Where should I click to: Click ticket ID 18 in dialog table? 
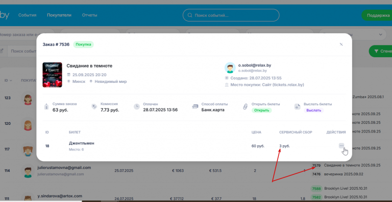47,146
